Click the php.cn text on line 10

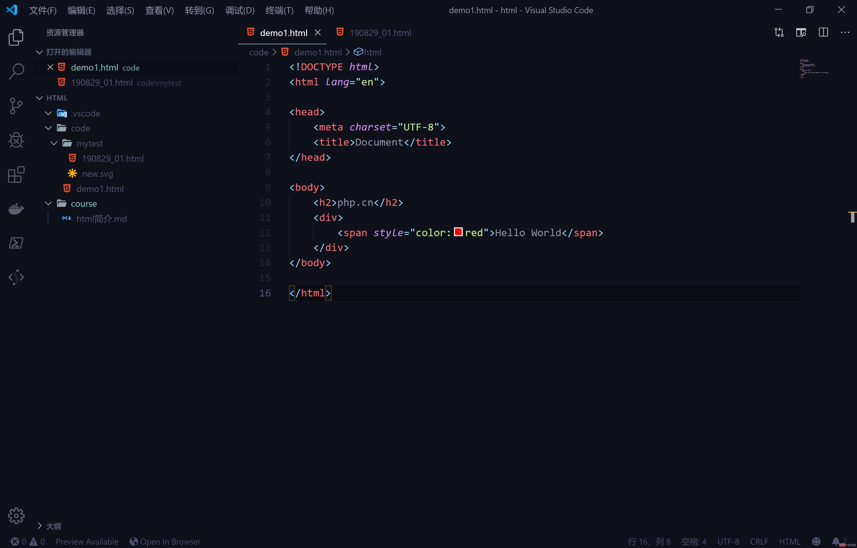point(355,202)
